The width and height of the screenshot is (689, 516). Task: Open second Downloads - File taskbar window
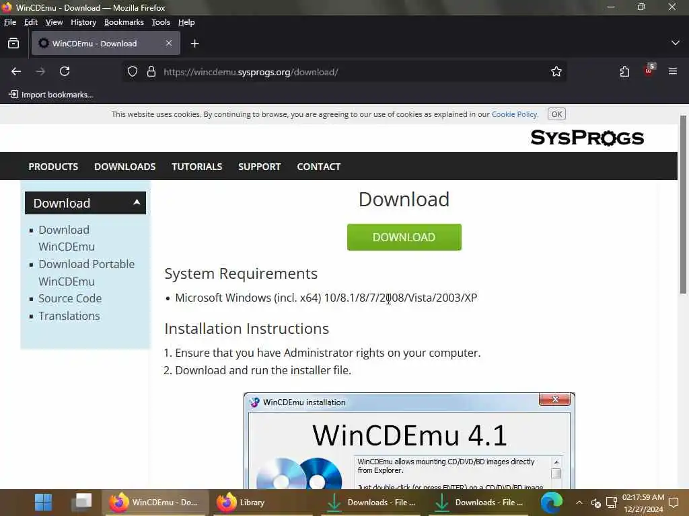click(x=479, y=503)
